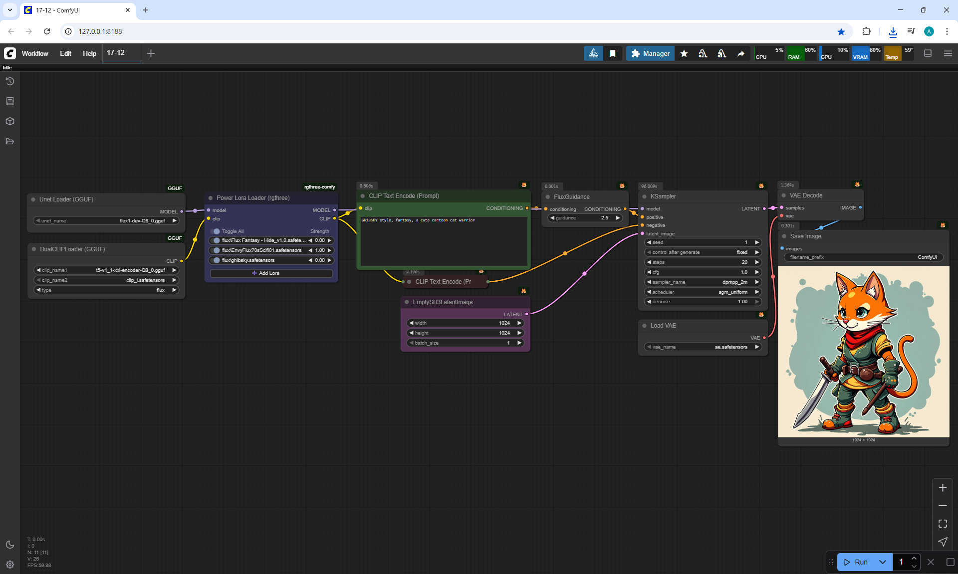Adjust the FluxGuidance guidance value slider
Image resolution: width=958 pixels, height=574 pixels.
(x=585, y=218)
